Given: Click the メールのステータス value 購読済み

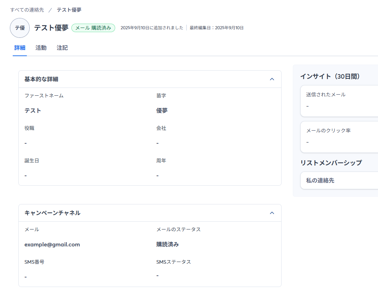Looking at the screenshot, I should (168, 244).
